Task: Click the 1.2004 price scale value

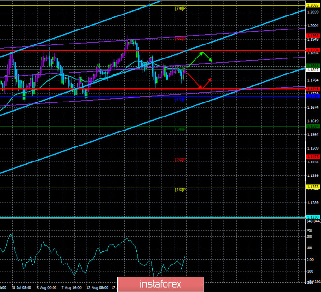Action: point(313,26)
